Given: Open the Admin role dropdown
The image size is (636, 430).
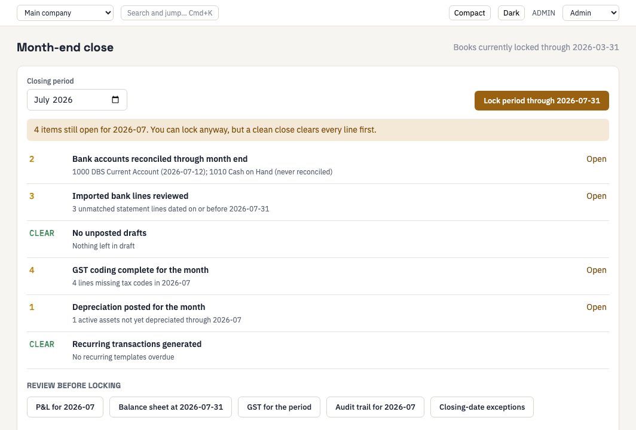Looking at the screenshot, I should [x=591, y=13].
